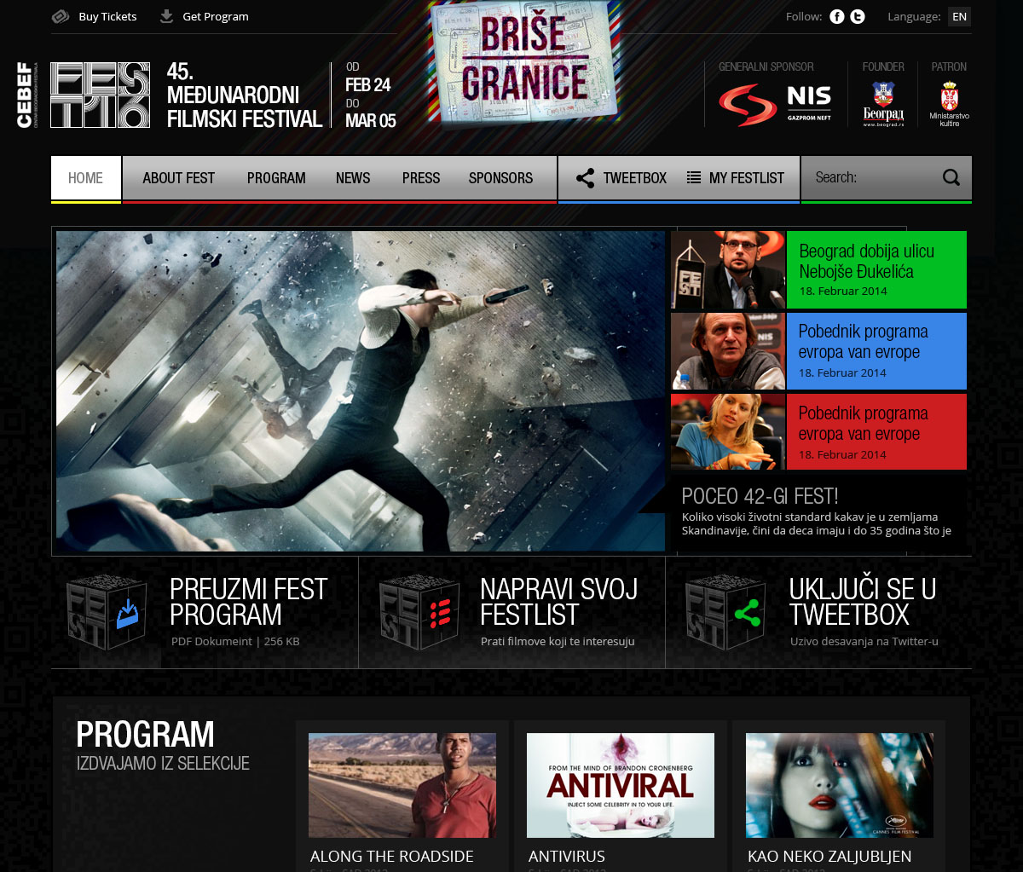Click the 'IZDVAJAMO IZ SELEKCIJE' subtitle
This screenshot has width=1023, height=872.
(163, 763)
